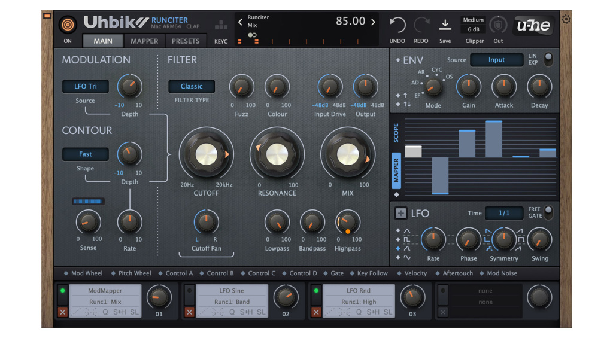Image resolution: width=613 pixels, height=338 pixels.
Task: Flip the LIN/EXP envelope switch
Action: 547,59
